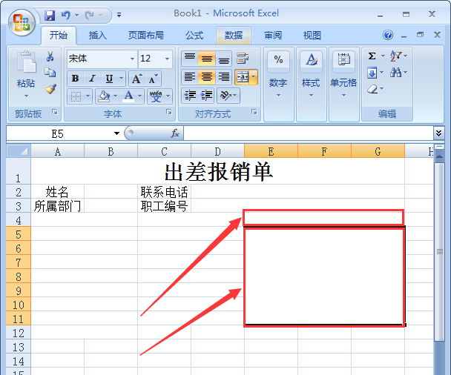Click the Fill down arrow icon
The height and width of the screenshot is (375, 451).
[372, 73]
